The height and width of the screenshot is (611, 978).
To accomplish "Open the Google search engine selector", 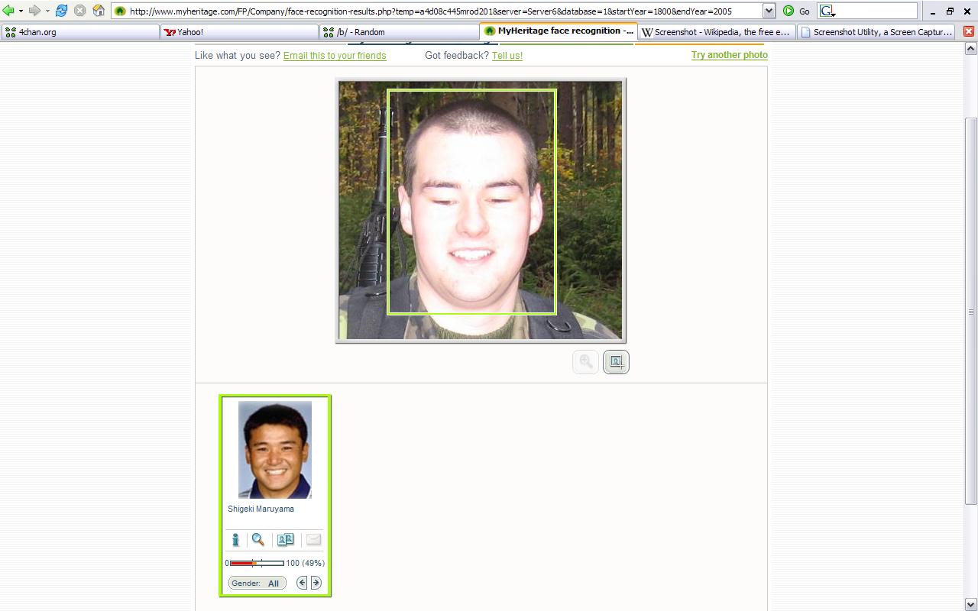I will click(x=827, y=11).
